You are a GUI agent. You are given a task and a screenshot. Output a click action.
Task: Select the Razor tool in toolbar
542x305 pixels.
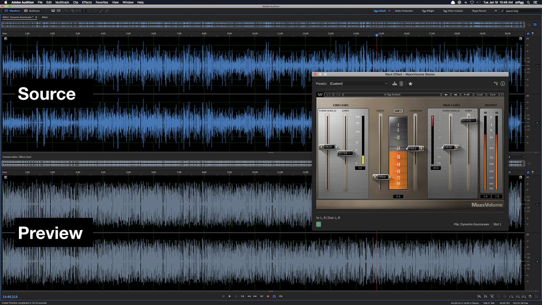pyautogui.click(x=73, y=11)
